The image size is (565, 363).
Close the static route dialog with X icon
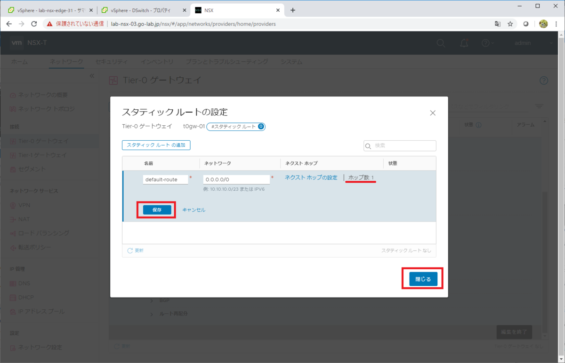coord(433,113)
